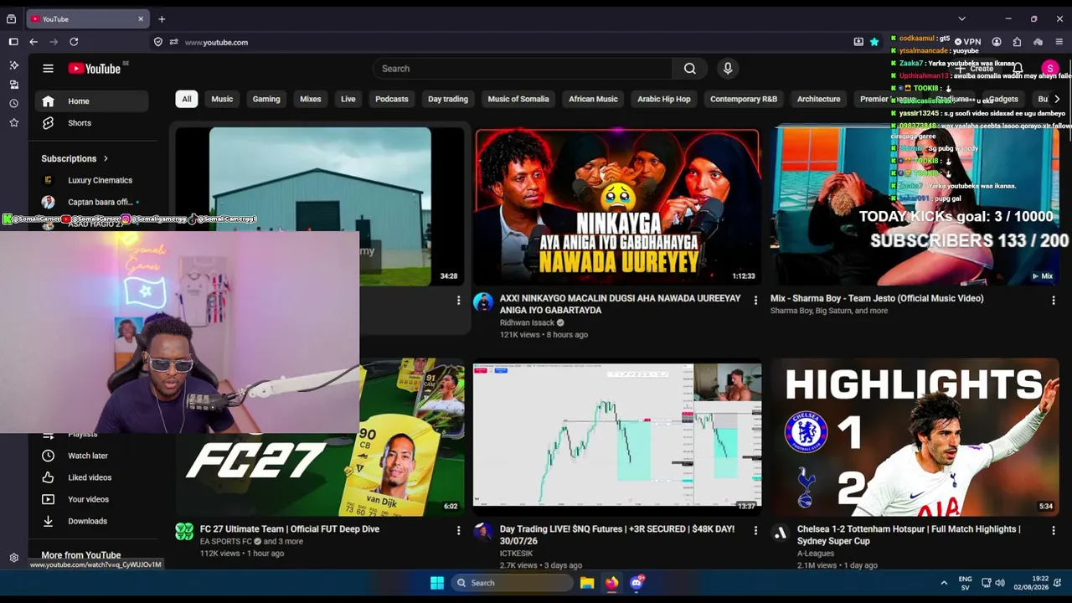The height and width of the screenshot is (603, 1072).
Task: Show hidden system tray icons
Action: pos(944,583)
